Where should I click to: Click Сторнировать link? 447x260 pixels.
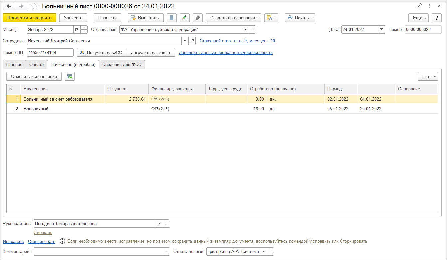click(42, 241)
